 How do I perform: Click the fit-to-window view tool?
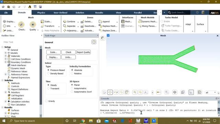[127, 92]
